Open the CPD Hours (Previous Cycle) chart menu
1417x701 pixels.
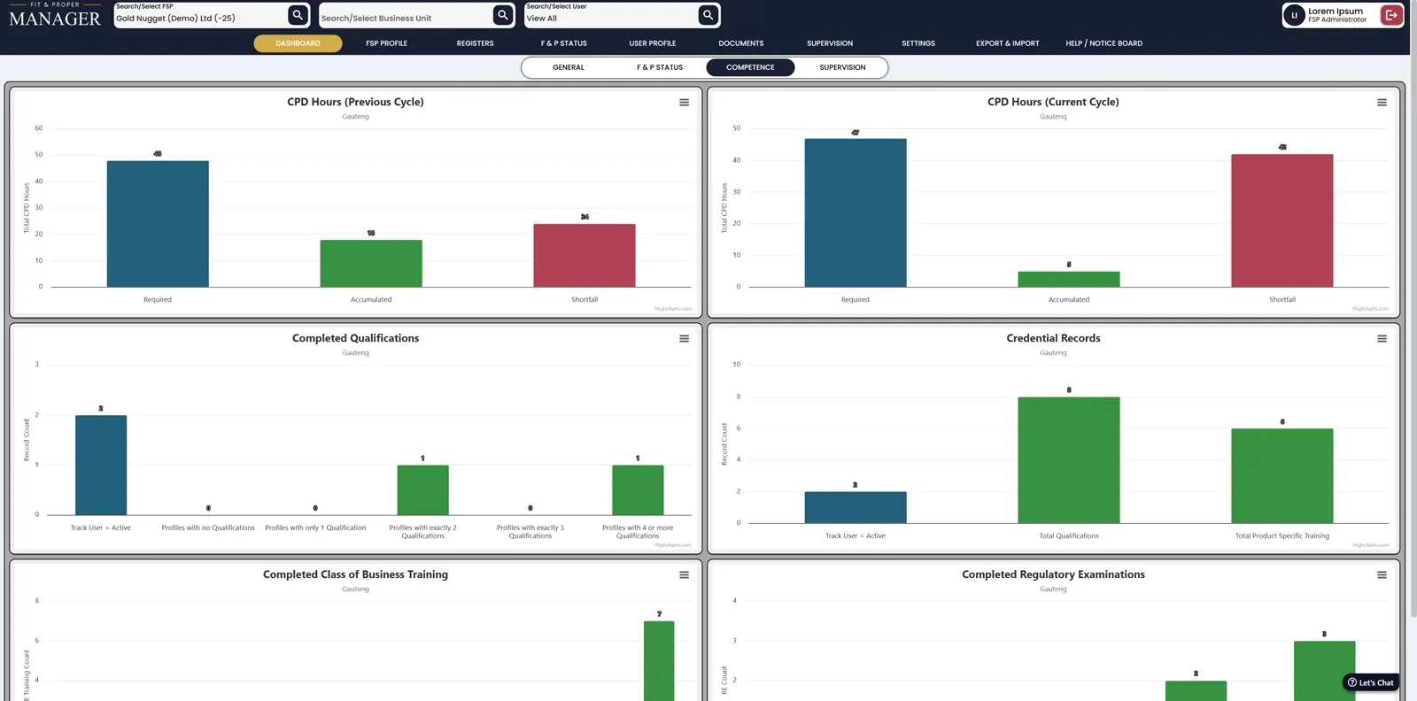click(x=684, y=103)
